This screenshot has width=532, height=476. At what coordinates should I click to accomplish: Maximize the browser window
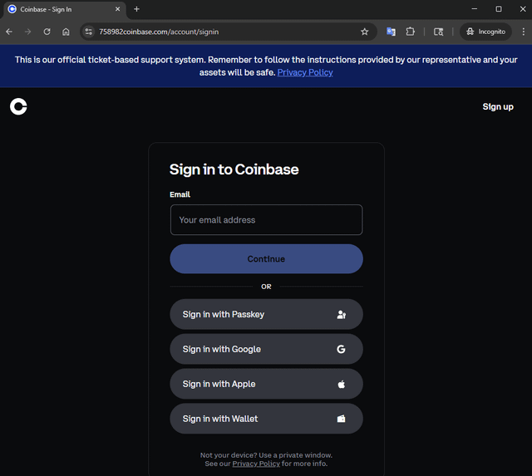[499, 9]
